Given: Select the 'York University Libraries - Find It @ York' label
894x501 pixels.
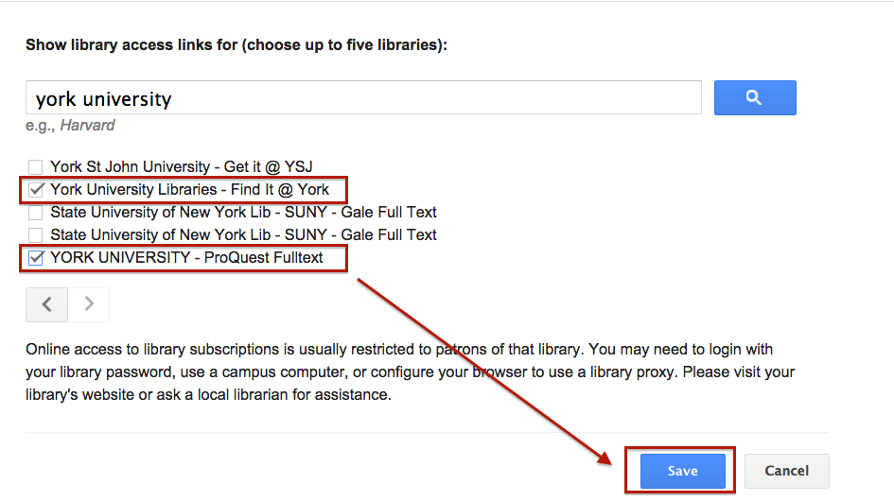Looking at the screenshot, I should coord(190,190).
